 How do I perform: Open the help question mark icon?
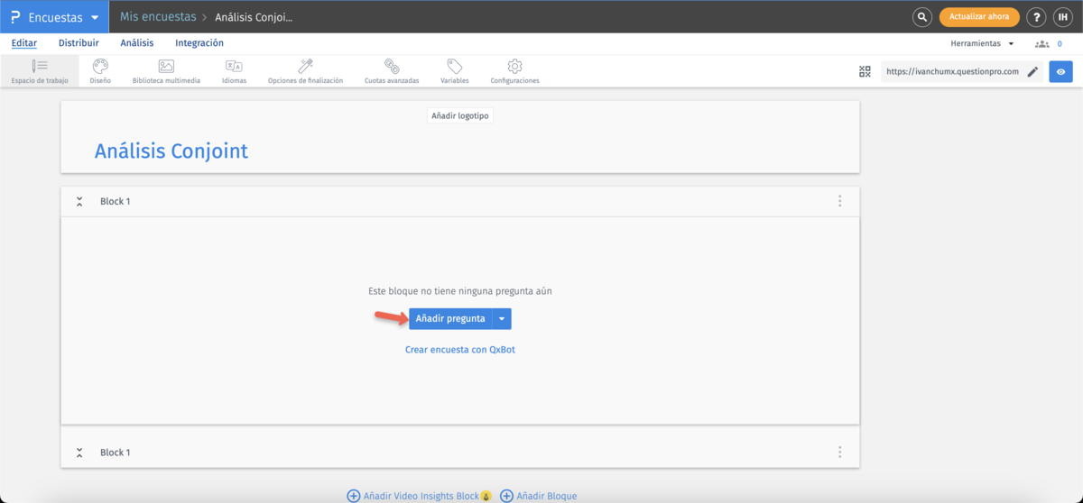[1037, 17]
